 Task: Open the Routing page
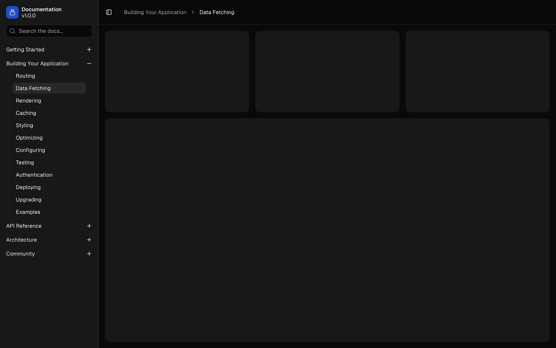coord(25,76)
